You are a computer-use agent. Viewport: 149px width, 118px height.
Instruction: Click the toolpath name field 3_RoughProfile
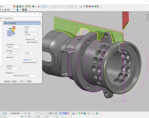point(22,18)
